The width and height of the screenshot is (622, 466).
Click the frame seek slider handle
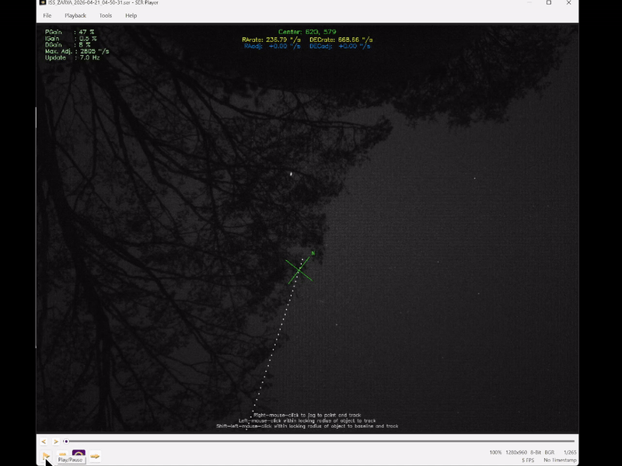pyautogui.click(x=66, y=441)
